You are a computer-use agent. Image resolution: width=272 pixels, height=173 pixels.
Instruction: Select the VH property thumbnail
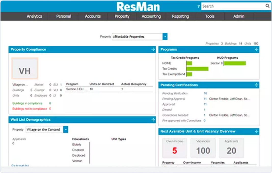[x=25, y=68]
